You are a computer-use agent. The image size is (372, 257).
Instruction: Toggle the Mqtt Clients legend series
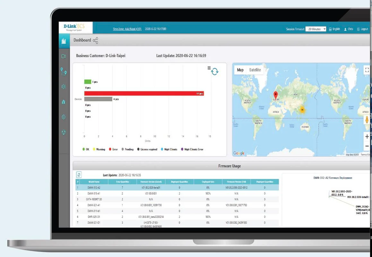point(169,150)
